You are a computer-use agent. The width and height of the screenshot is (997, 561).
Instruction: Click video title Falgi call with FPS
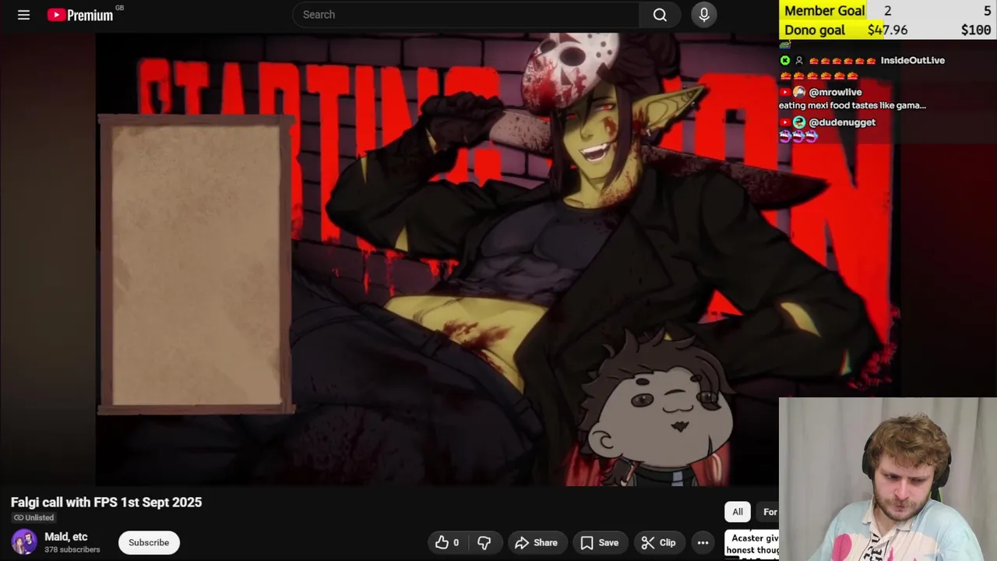point(106,503)
